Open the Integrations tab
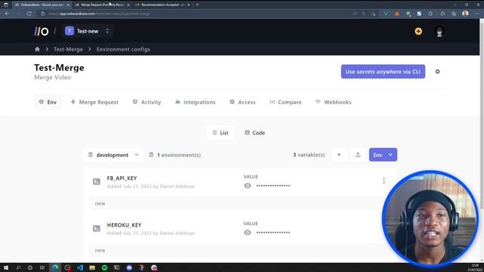The width and height of the screenshot is (484, 272). pyautogui.click(x=195, y=102)
